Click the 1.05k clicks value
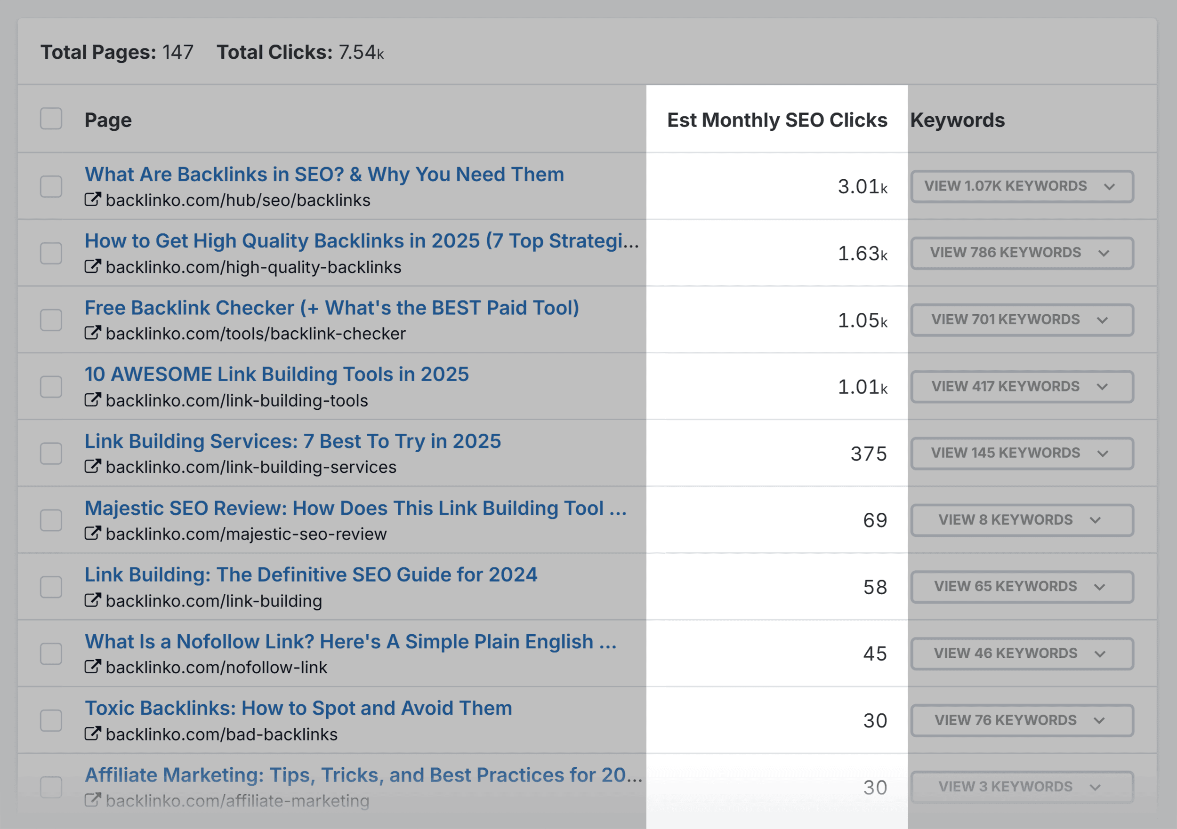The image size is (1177, 829). pos(862,320)
